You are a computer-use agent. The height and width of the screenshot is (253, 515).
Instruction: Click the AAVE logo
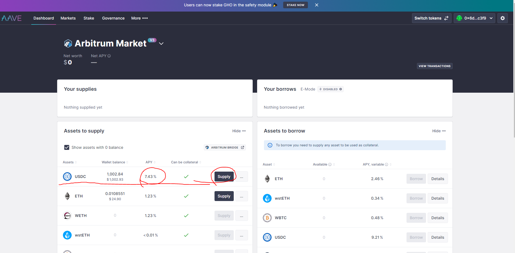click(x=12, y=18)
